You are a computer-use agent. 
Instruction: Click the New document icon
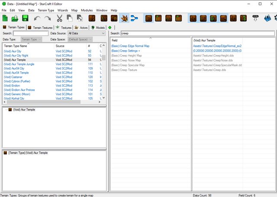[x=5, y=18]
